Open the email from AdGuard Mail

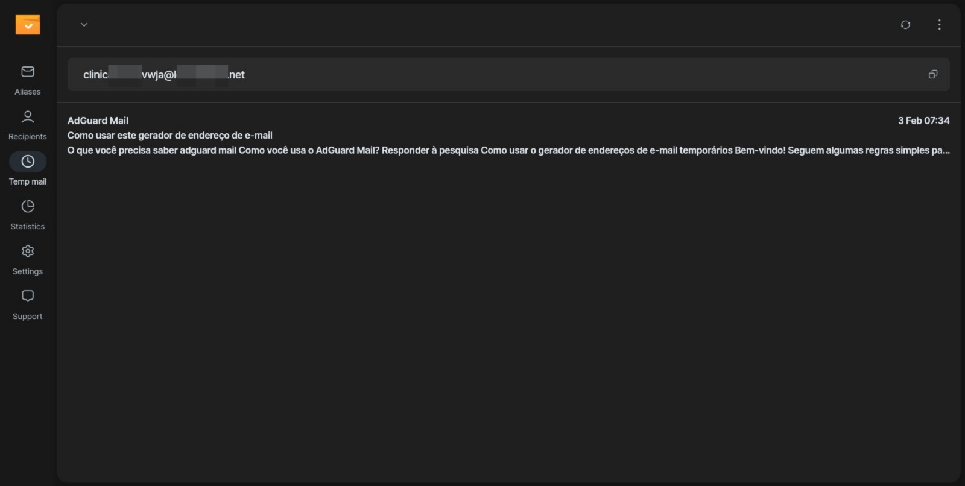pos(508,135)
